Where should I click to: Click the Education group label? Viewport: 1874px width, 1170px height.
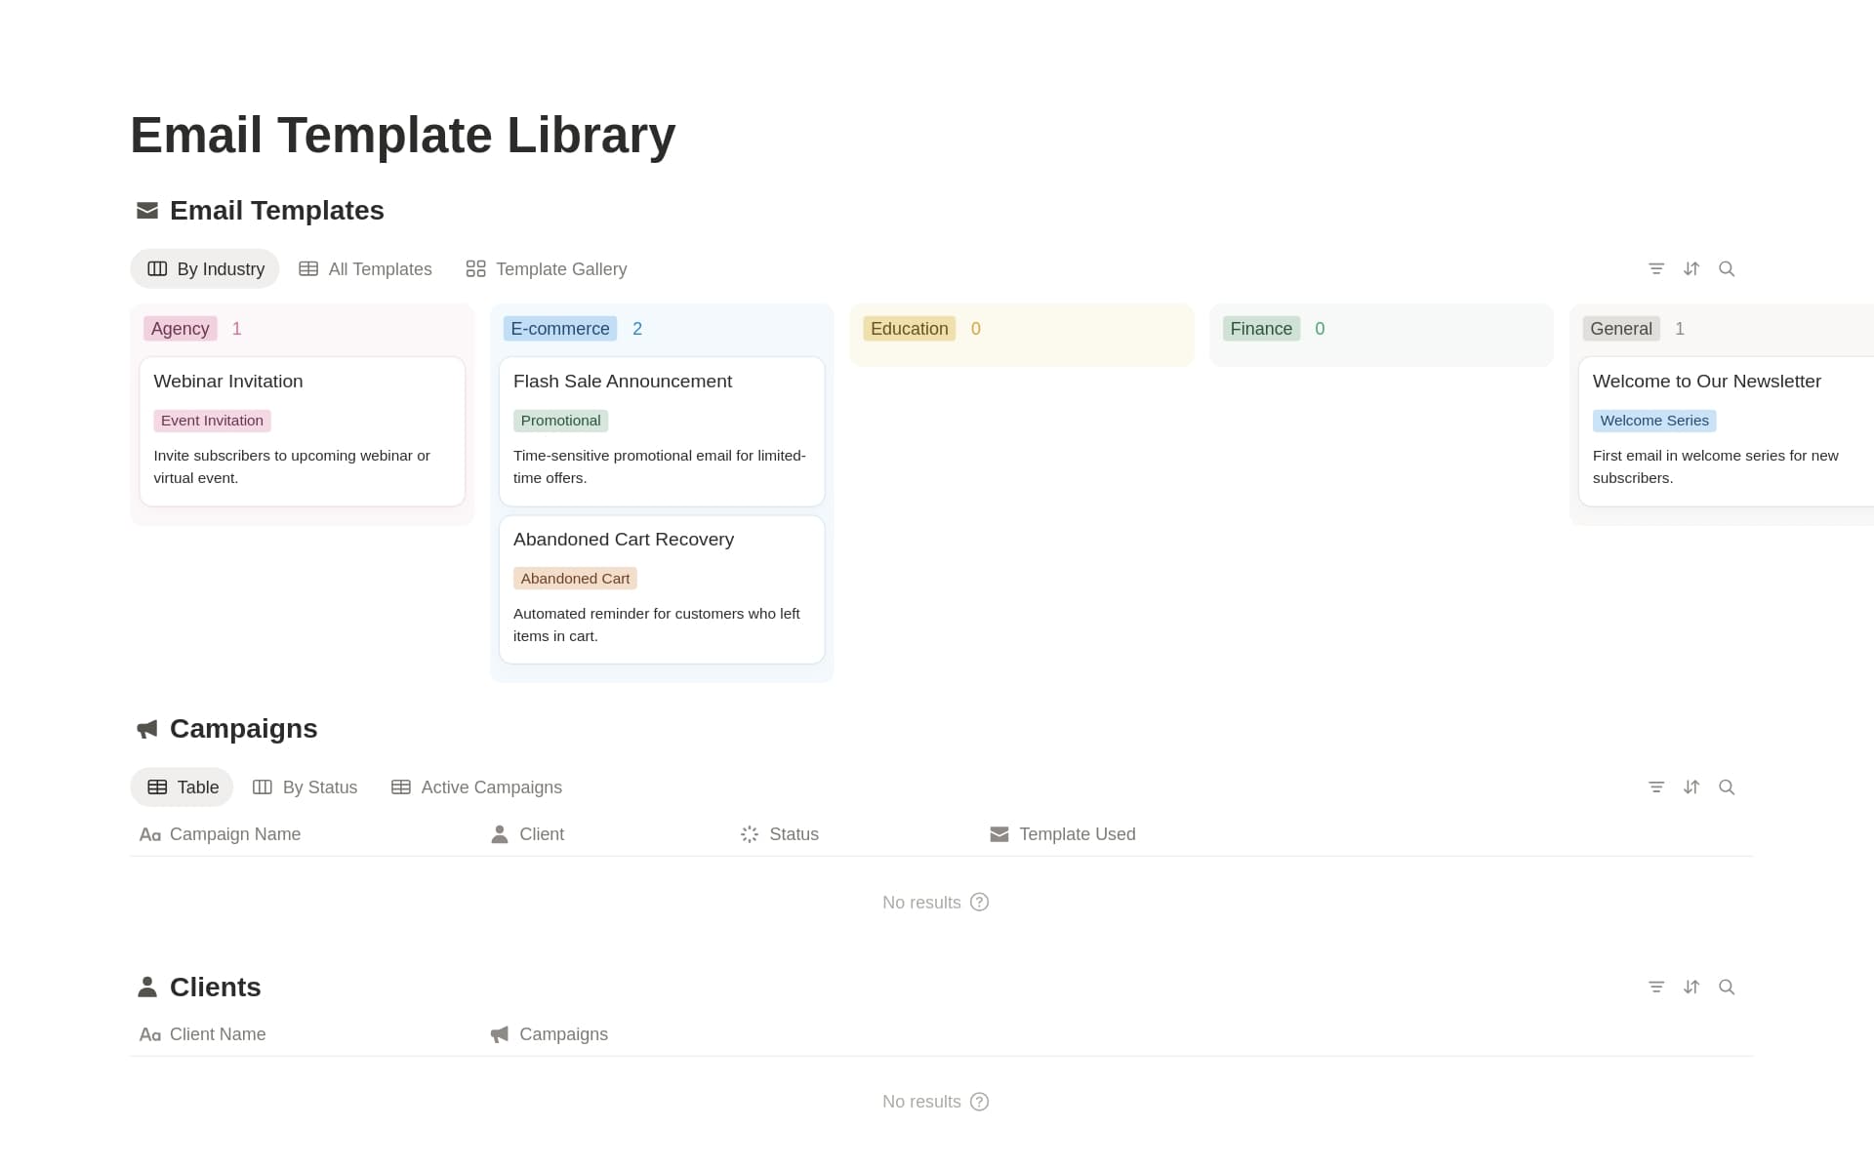click(909, 329)
